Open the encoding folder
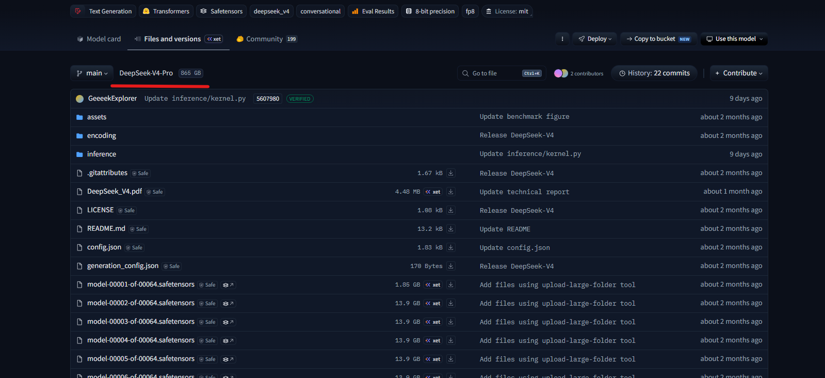The image size is (825, 378). pos(102,136)
